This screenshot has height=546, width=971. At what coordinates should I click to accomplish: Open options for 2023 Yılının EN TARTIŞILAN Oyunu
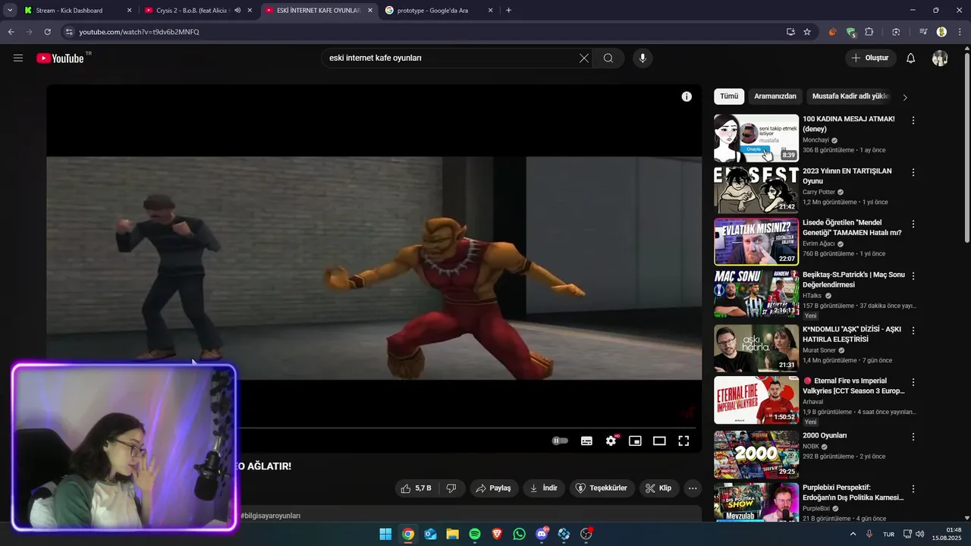[913, 173]
